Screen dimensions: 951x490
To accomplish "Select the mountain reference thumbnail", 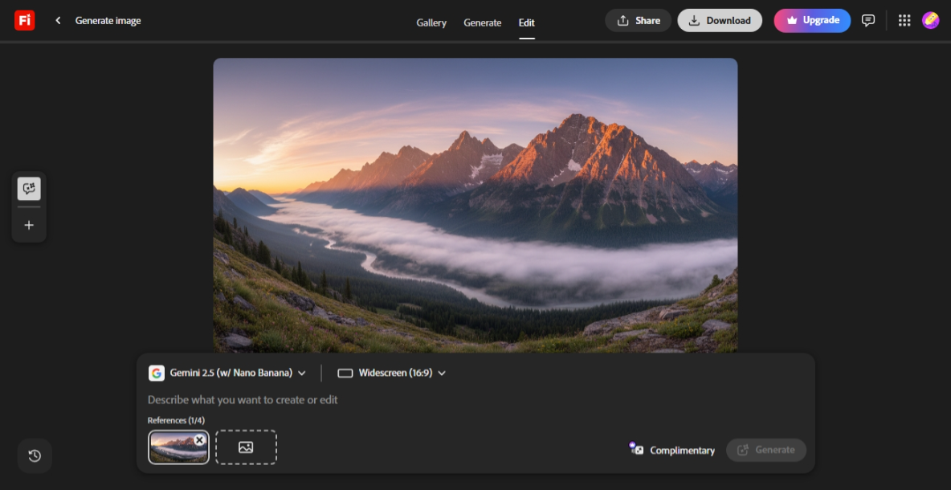I will [174, 450].
